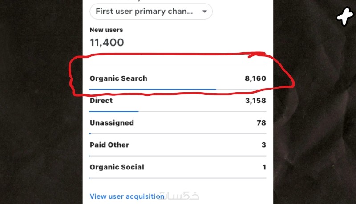The height and width of the screenshot is (204, 356).
Task: Click the blue Direct progress bar
Action: click(114, 111)
